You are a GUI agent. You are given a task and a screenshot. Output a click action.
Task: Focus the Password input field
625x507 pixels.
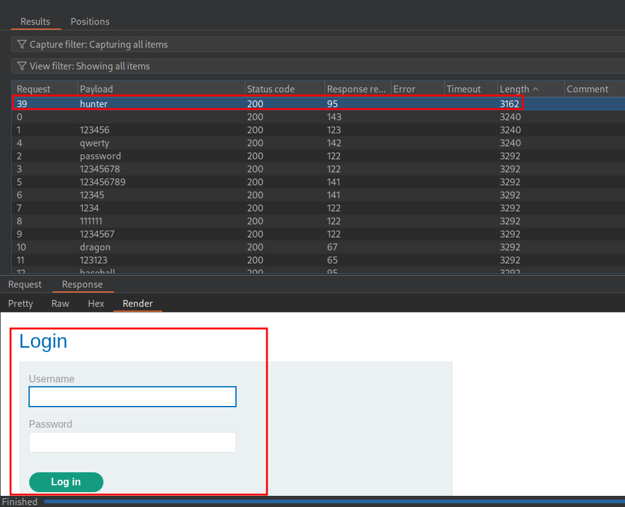[133, 442]
